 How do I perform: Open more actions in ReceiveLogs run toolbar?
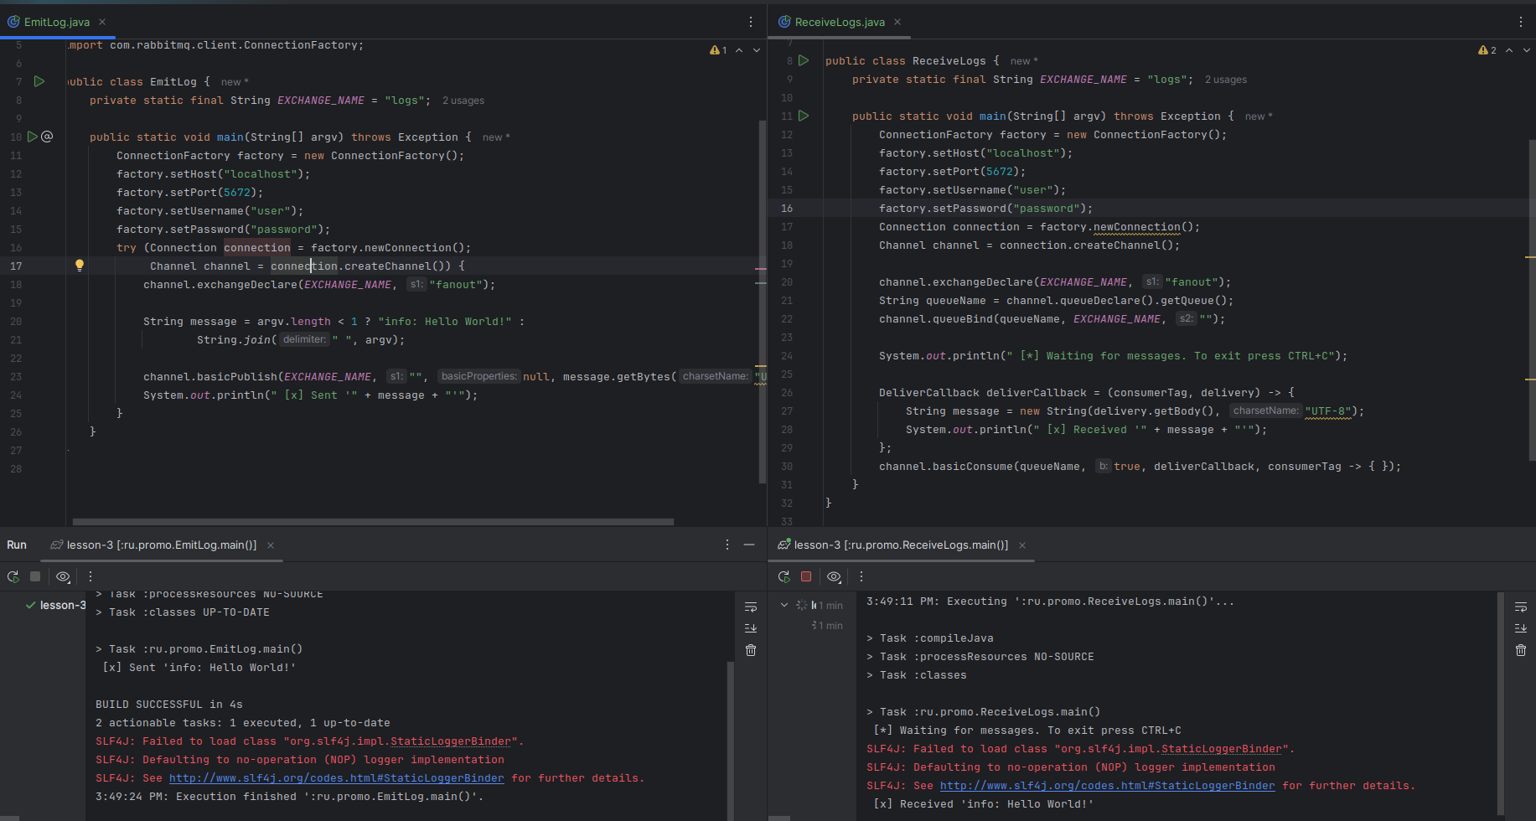point(861,576)
